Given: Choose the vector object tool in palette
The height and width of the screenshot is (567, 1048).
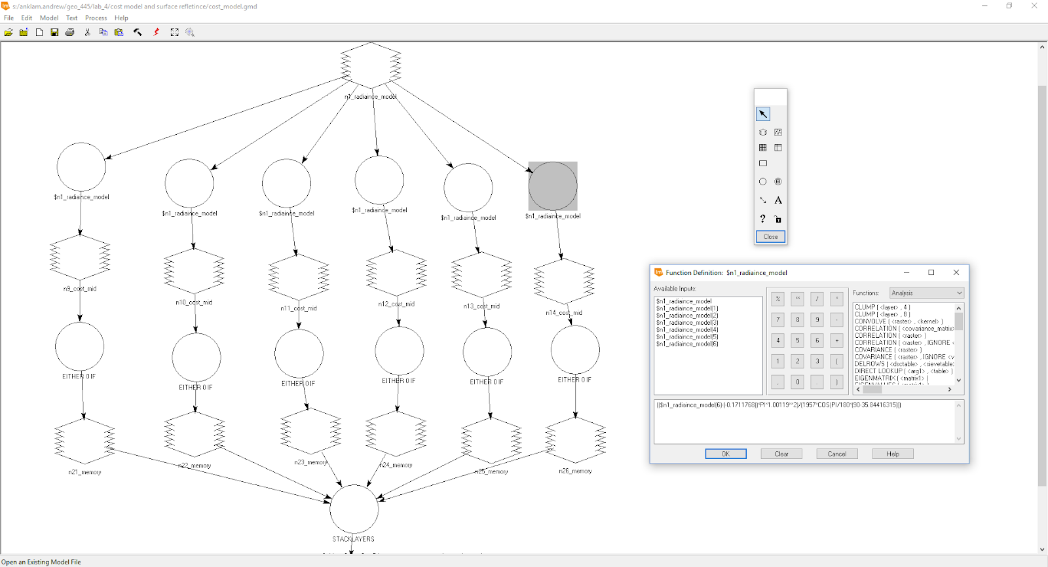Looking at the screenshot, I should (778, 132).
